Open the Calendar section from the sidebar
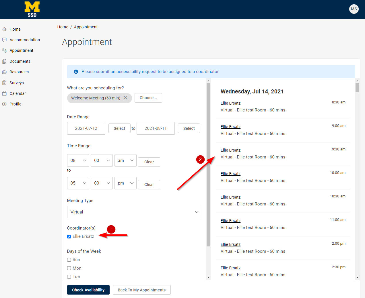Screen dimensions: 365x298 click(5, 93)
